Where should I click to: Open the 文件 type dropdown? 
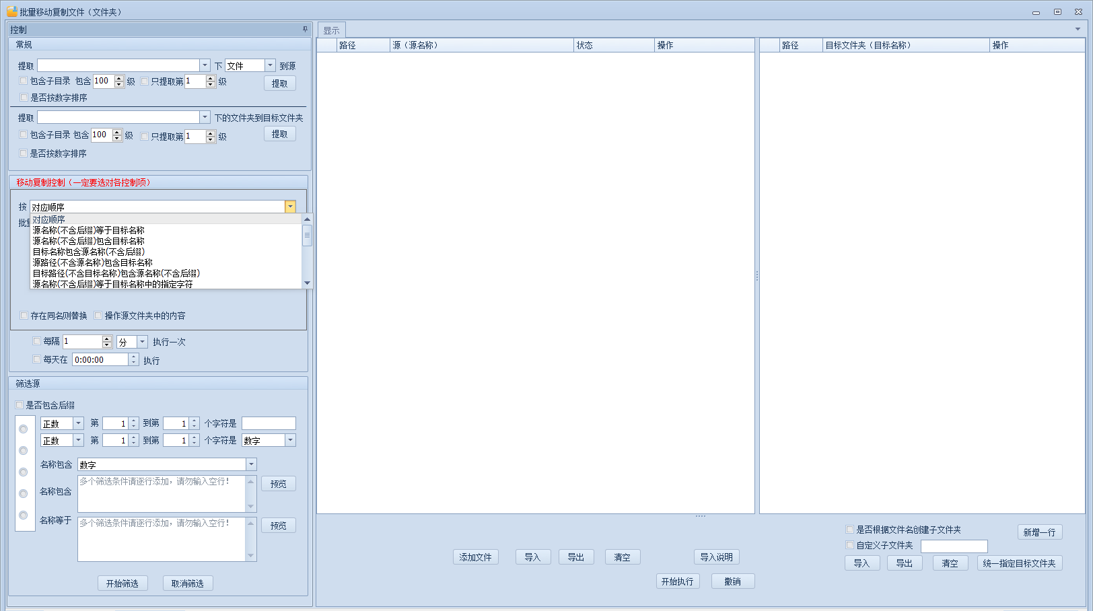tap(270, 65)
